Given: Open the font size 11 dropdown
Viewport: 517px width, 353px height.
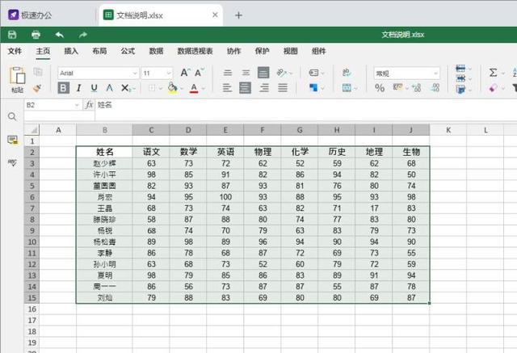Looking at the screenshot, I should (169, 74).
